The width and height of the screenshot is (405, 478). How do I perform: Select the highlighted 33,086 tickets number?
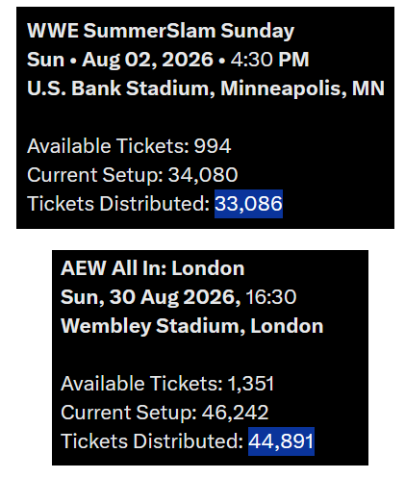[x=248, y=204]
